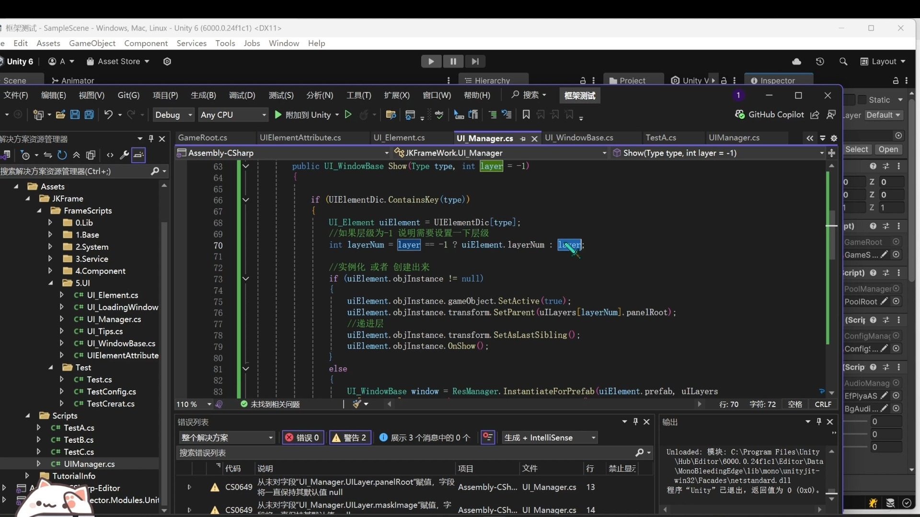Open 生成 + IntelliSense dropdown
920x517 pixels.
[x=550, y=438]
